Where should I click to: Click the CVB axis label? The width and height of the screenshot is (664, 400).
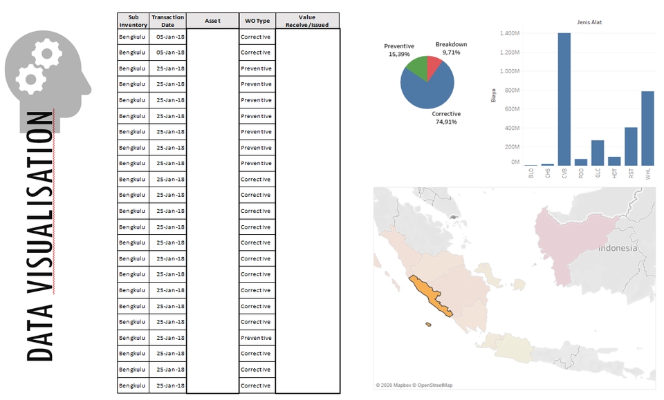(x=564, y=173)
